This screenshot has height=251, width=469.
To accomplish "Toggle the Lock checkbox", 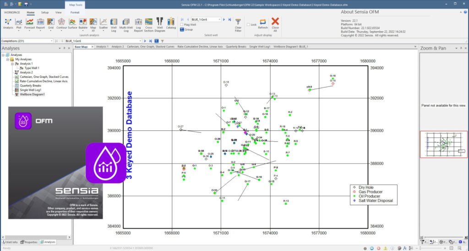I will pyautogui.click(x=248, y=25).
